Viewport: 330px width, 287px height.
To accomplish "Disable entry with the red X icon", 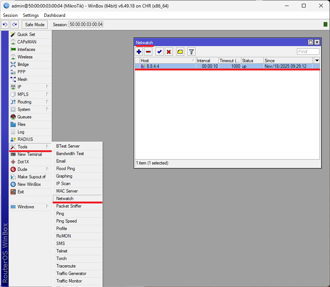I will tap(169, 52).
